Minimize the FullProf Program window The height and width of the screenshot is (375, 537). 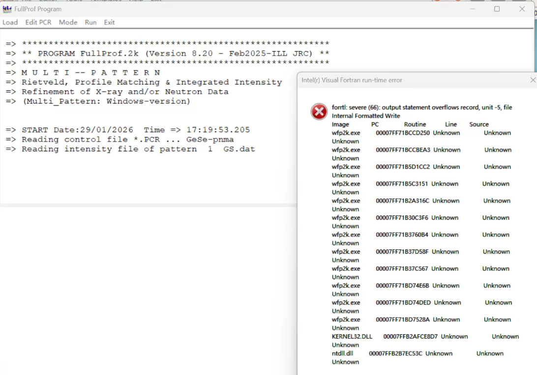click(x=473, y=9)
